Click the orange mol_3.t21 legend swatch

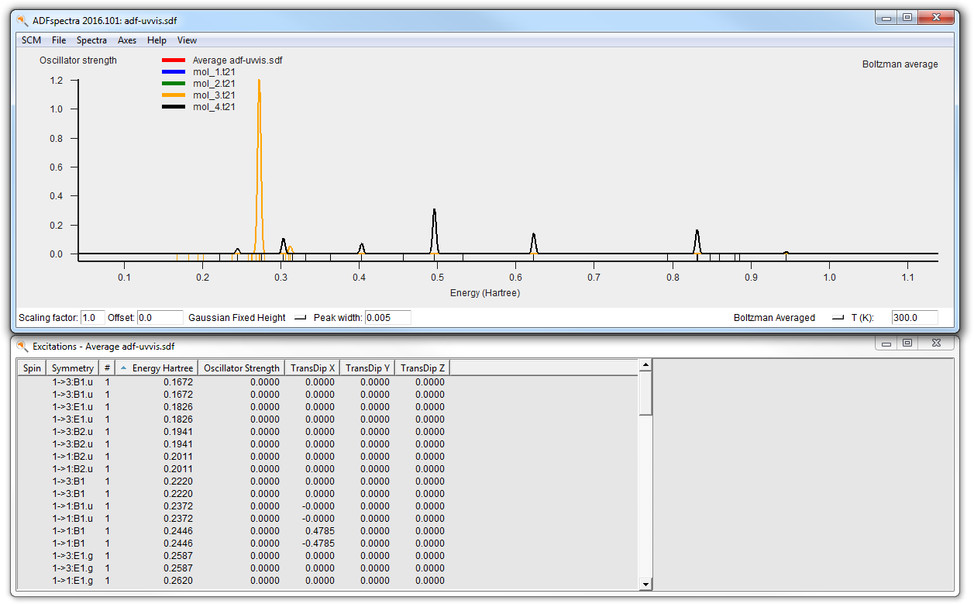pyautogui.click(x=174, y=95)
